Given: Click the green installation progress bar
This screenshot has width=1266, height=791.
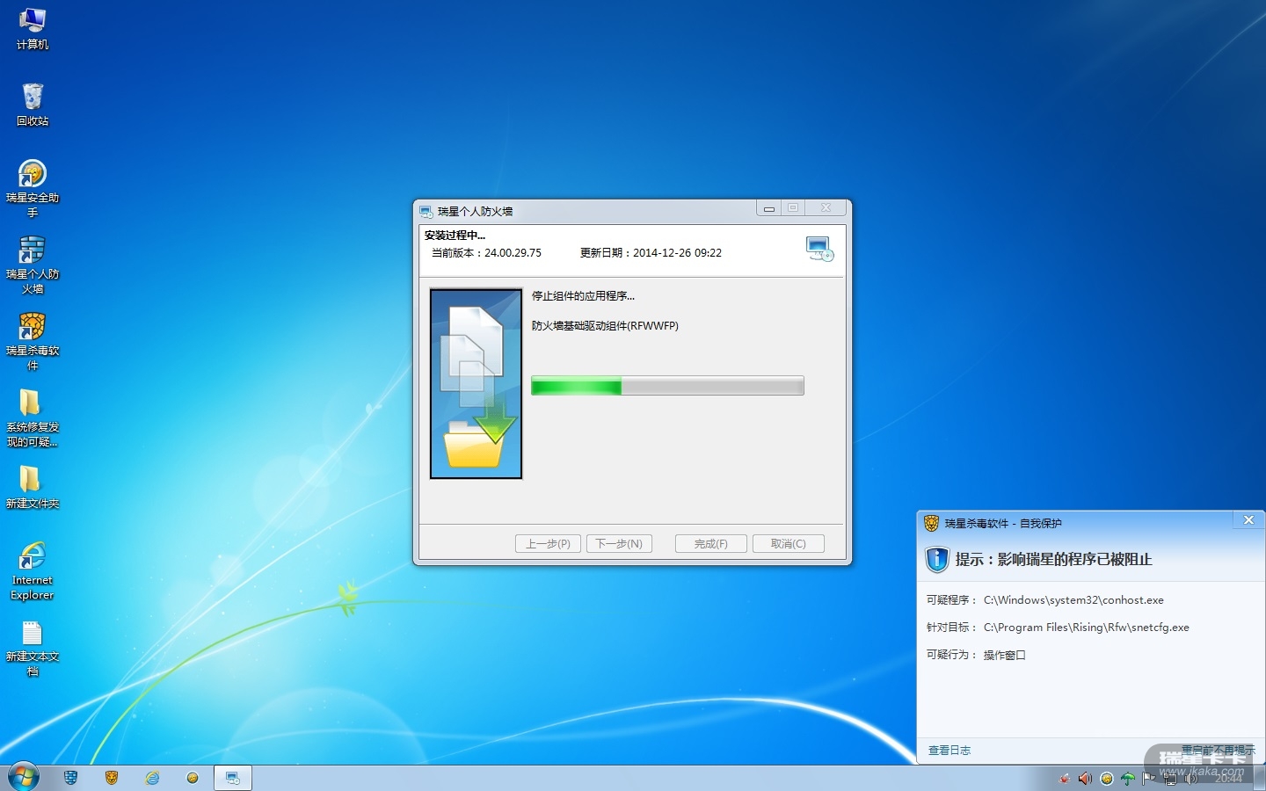Looking at the screenshot, I should click(x=667, y=386).
